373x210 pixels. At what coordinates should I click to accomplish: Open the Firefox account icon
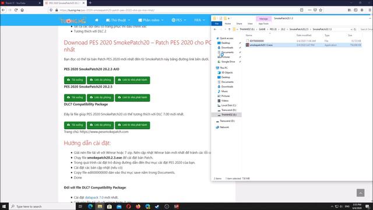pyautogui.click(x=362, y=10)
